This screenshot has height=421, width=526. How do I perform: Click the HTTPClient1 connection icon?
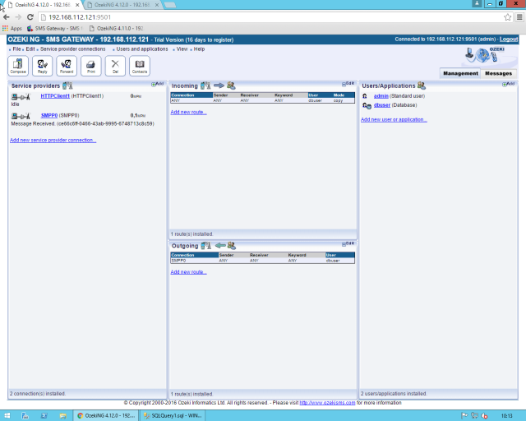click(x=21, y=97)
